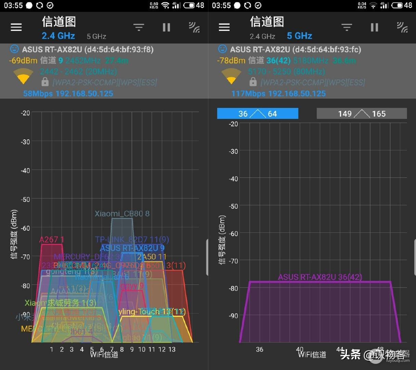Tap the lock icon next to WPA2-PSK-CCMP
The height and width of the screenshot is (370, 416).
click(45, 82)
